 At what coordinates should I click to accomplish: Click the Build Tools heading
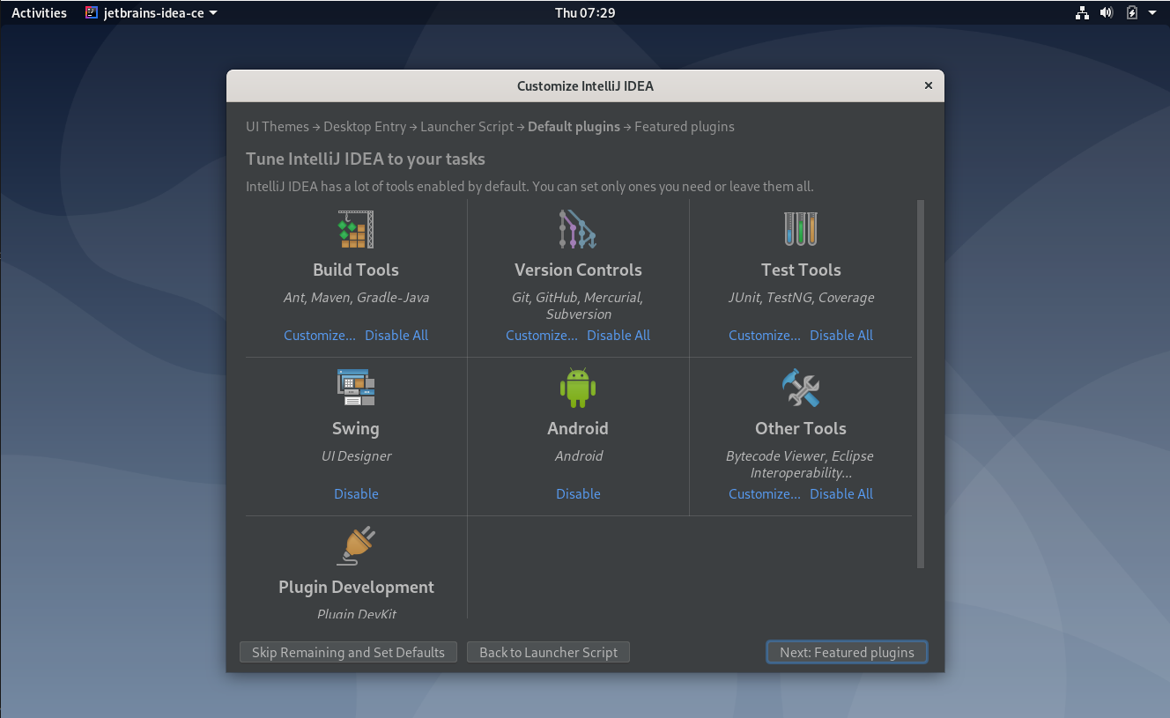pyautogui.click(x=356, y=270)
